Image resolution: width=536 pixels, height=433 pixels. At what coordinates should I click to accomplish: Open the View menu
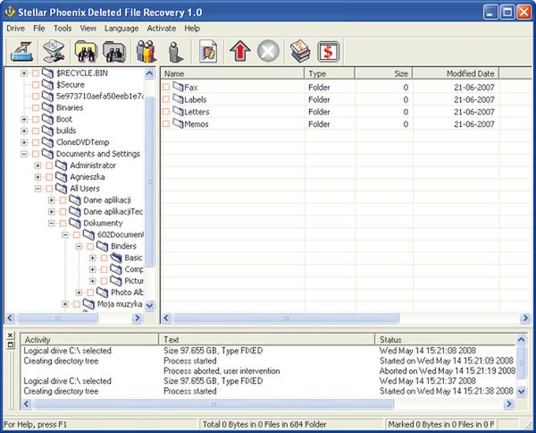coord(88,29)
